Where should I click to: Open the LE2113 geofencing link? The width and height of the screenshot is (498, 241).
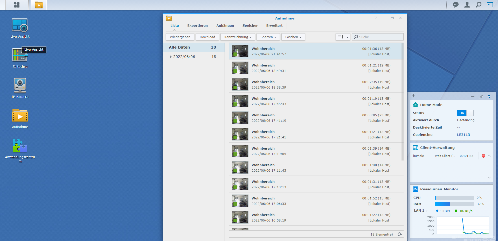point(464,135)
